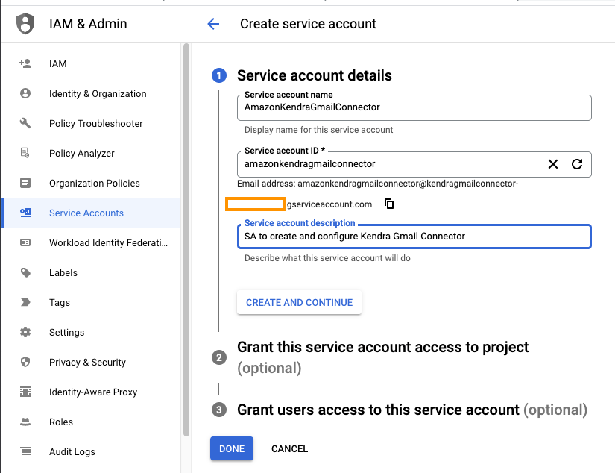Go to Policy Troubleshooter

pos(91,123)
